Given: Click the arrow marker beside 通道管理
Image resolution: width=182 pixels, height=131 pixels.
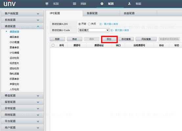Looking at the screenshot, I should tap(6, 31).
